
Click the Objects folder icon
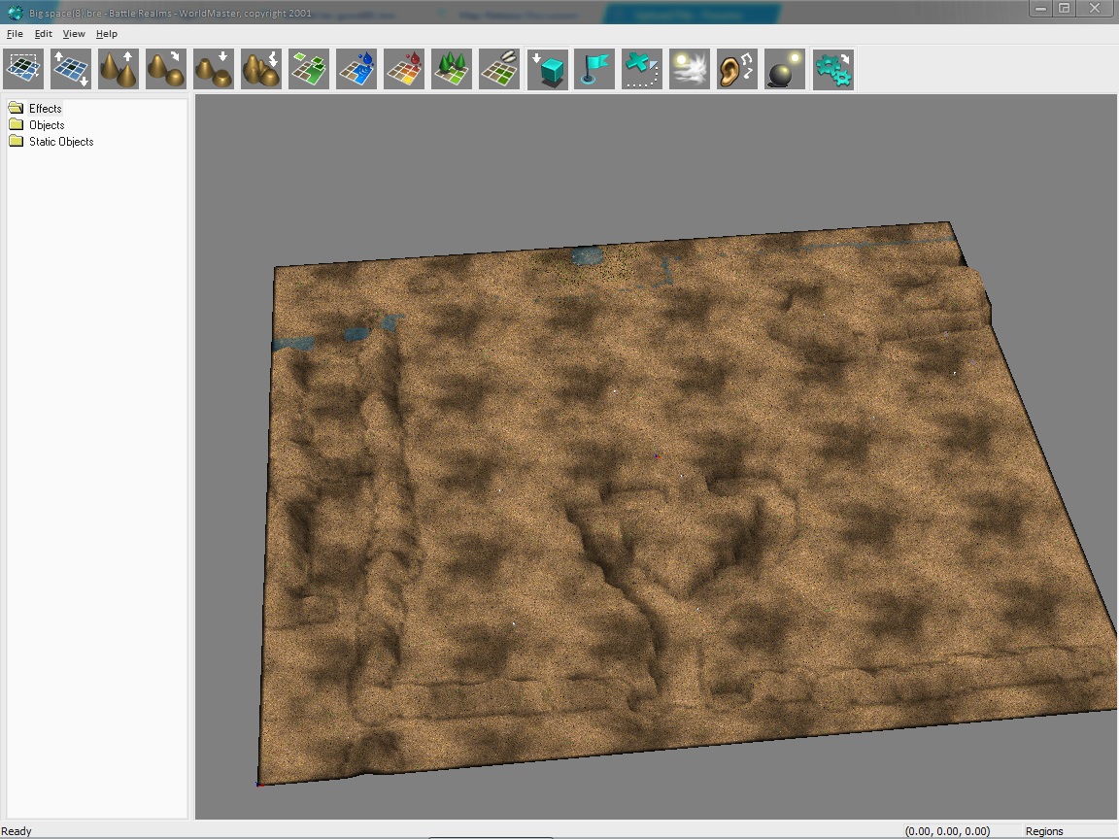pos(16,124)
